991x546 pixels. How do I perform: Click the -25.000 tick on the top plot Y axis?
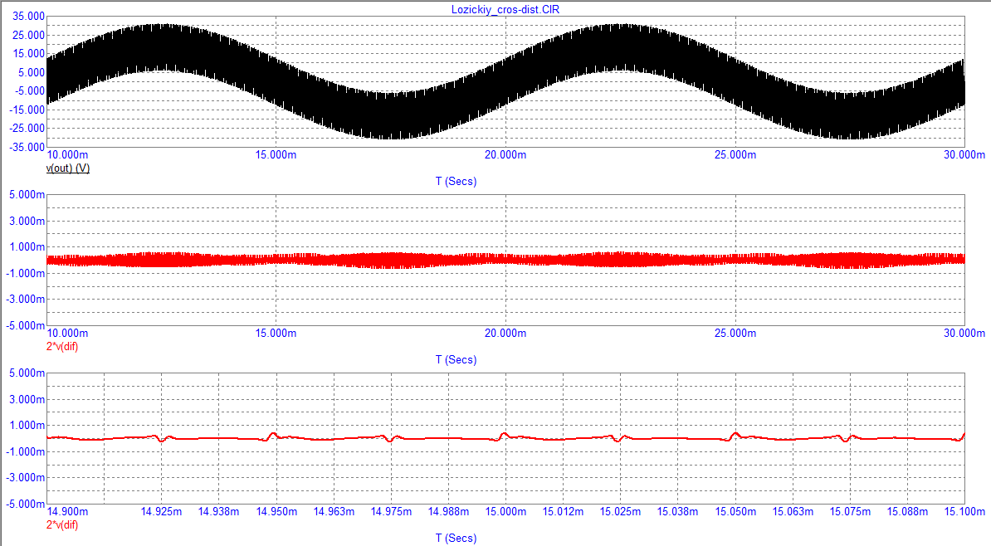[x=27, y=129]
